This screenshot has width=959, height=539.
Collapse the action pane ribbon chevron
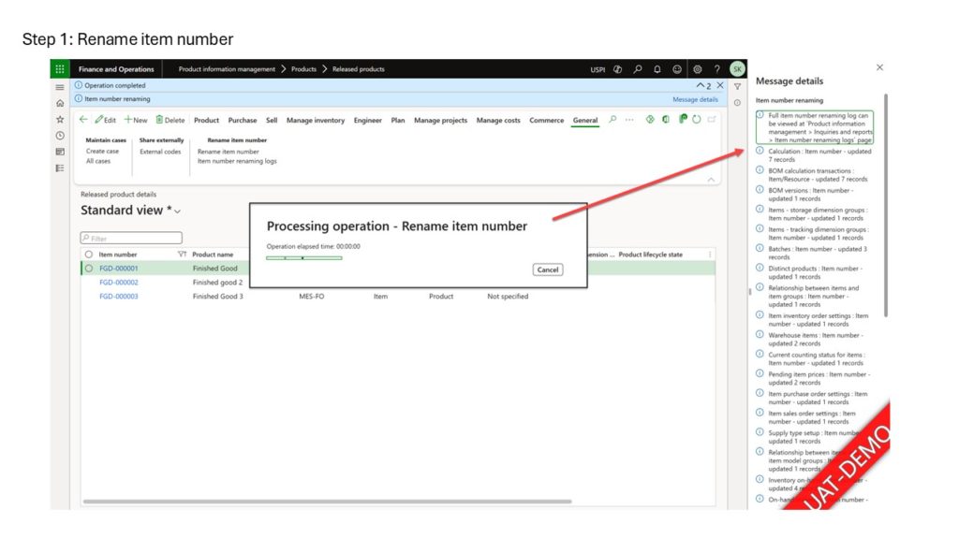click(x=711, y=180)
